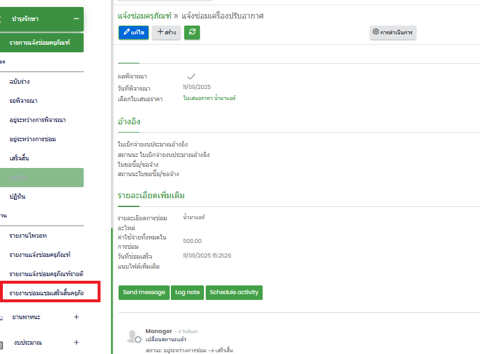This screenshot has width=480, height=354.
Task: Expand the งบประมาณ section plus icon
Action: click(x=76, y=343)
